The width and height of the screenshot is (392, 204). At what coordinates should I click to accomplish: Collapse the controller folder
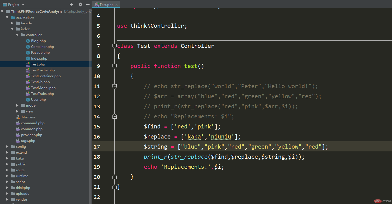[17, 35]
